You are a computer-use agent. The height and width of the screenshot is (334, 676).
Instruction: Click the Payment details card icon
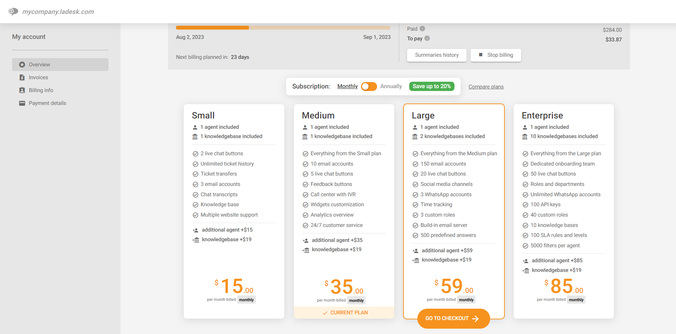[22, 103]
